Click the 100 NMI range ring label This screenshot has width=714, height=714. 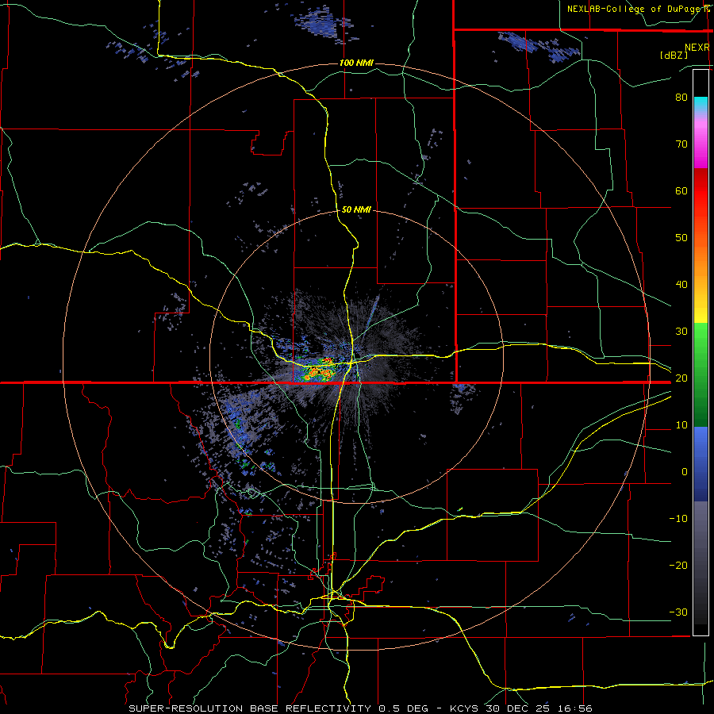tap(356, 63)
